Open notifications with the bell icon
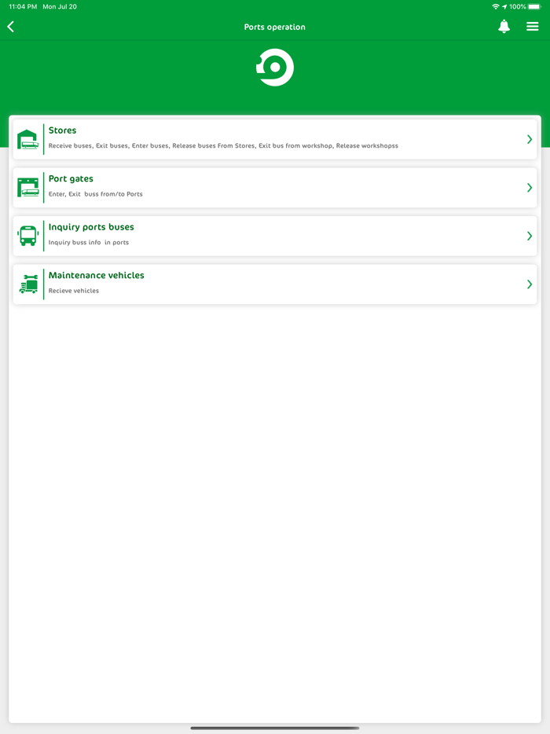Screen dimensions: 550x734 tap(504, 27)
